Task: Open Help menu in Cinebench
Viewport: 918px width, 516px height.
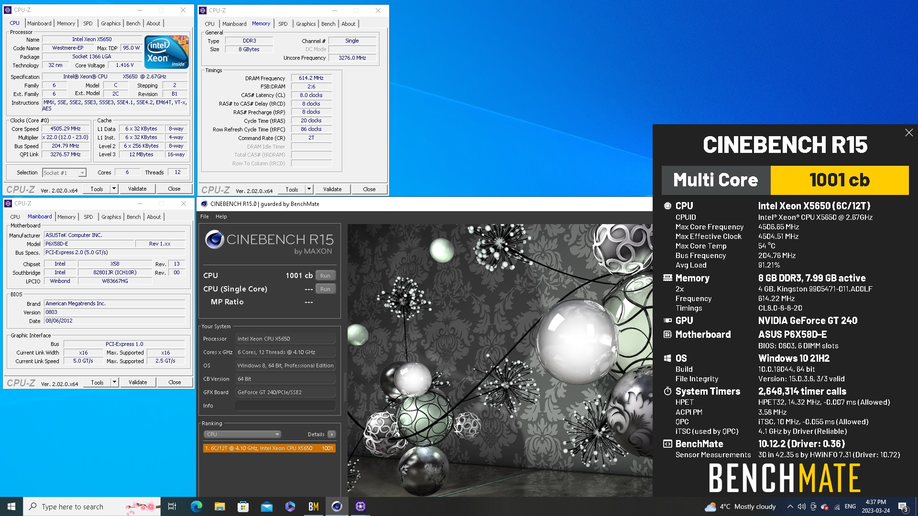Action: pos(221,216)
